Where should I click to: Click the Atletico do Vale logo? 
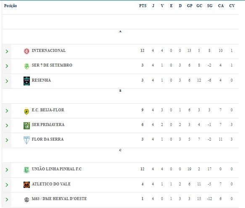(x=26, y=185)
